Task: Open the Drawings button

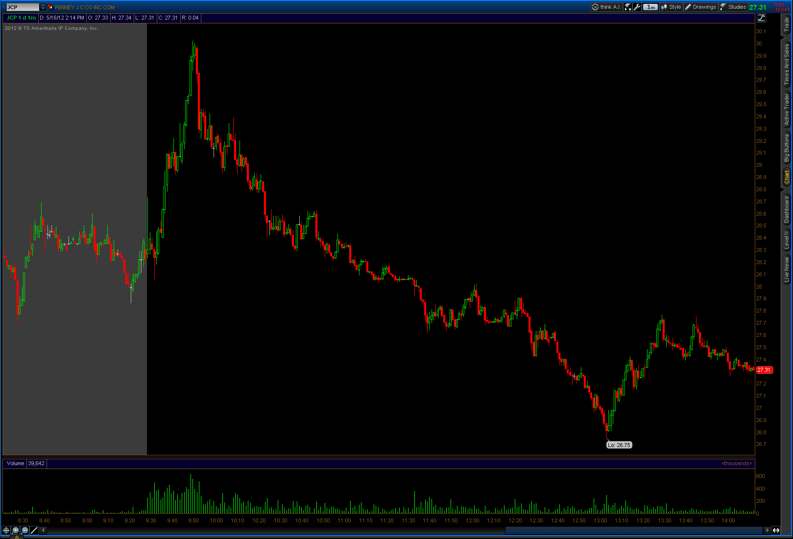Action: (x=700, y=7)
